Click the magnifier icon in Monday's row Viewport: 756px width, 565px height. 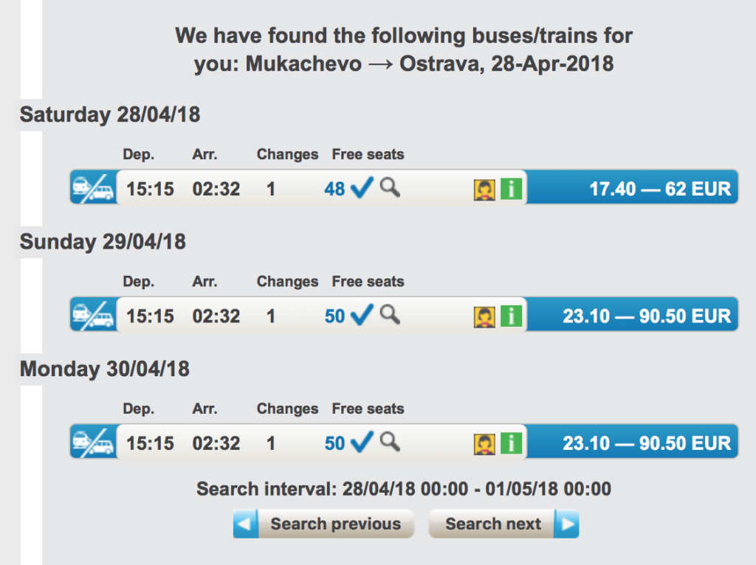[x=390, y=442]
